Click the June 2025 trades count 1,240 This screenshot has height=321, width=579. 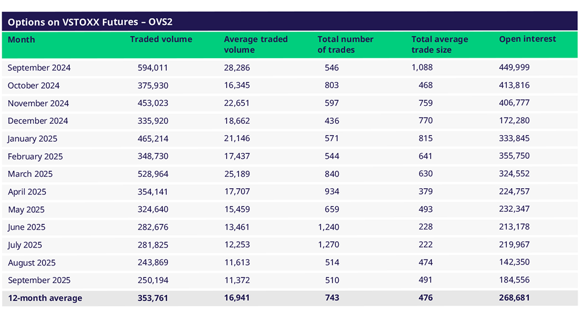(x=329, y=227)
